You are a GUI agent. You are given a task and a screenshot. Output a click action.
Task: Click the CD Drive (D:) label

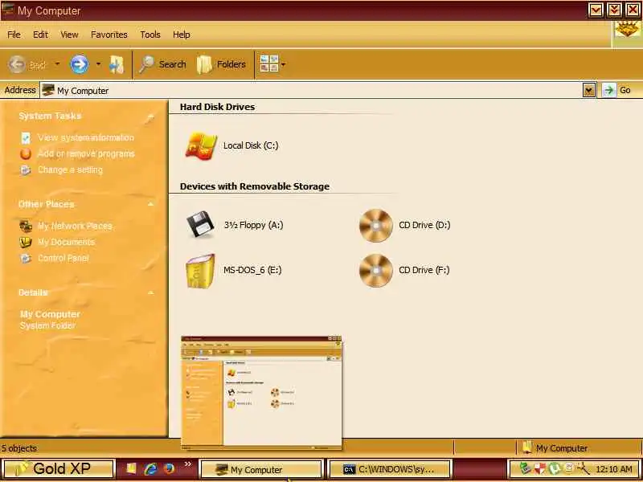424,225
